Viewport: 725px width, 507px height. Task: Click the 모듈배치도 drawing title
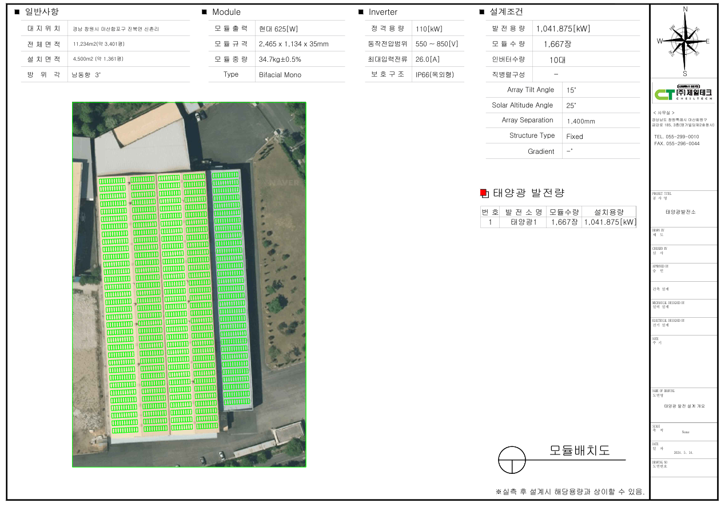(x=579, y=450)
